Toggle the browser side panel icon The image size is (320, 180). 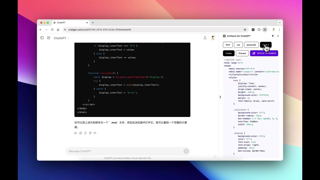(x=265, y=29)
